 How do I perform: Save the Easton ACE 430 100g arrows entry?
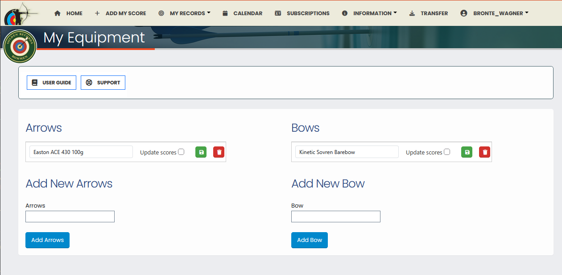201,152
